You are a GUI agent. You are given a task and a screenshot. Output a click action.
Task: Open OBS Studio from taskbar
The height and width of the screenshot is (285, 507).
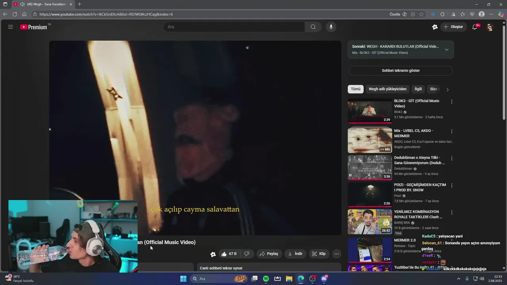[312, 279]
